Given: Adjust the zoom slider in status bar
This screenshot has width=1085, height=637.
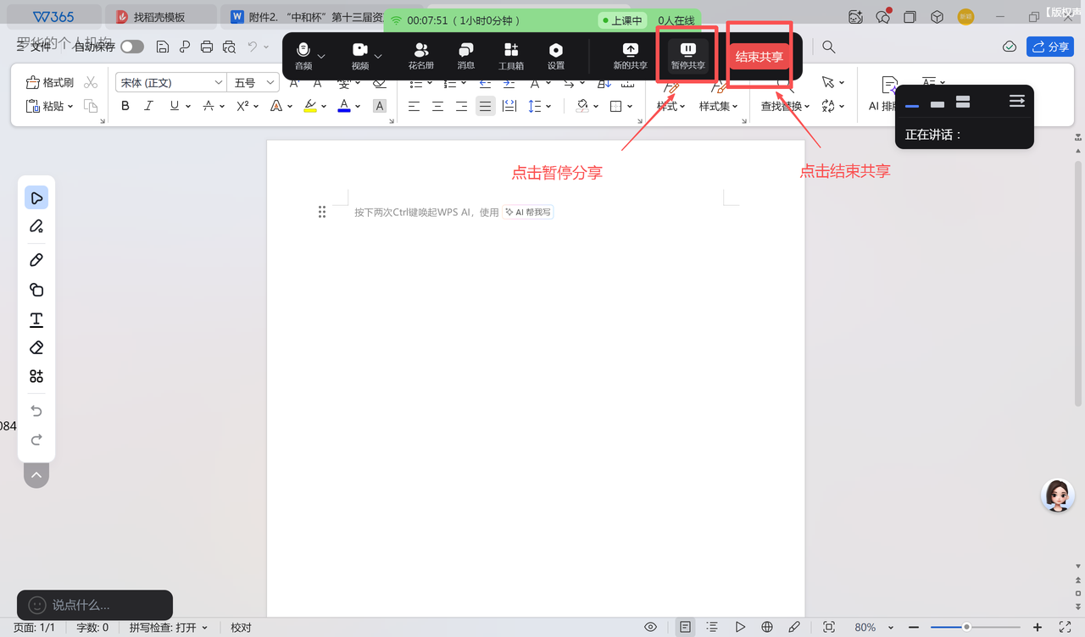Looking at the screenshot, I should pyautogui.click(x=966, y=627).
